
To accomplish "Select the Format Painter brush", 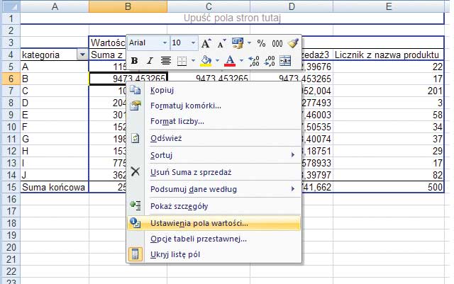I will click(x=293, y=43).
